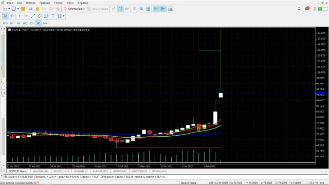Open the Файл menu
The image size is (329, 185).
[10, 3]
